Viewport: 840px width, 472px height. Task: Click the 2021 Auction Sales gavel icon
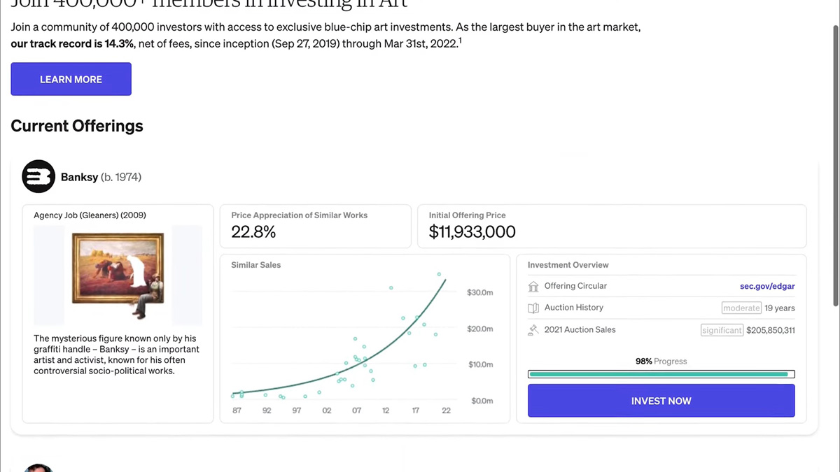click(533, 330)
